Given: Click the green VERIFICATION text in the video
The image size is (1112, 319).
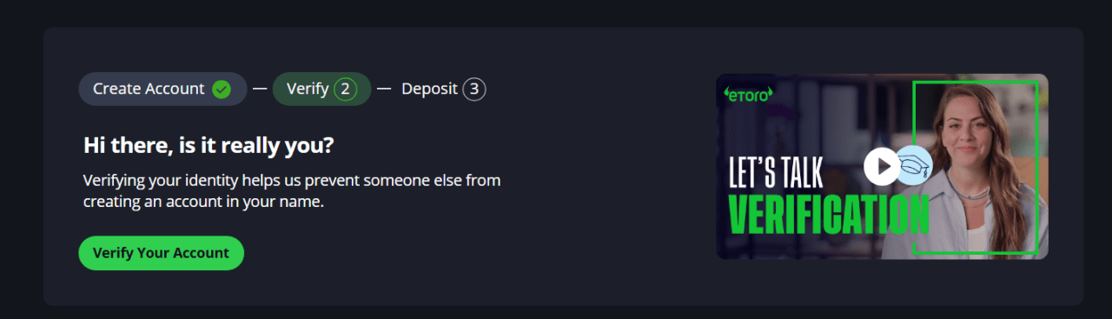Looking at the screenshot, I should click(828, 213).
